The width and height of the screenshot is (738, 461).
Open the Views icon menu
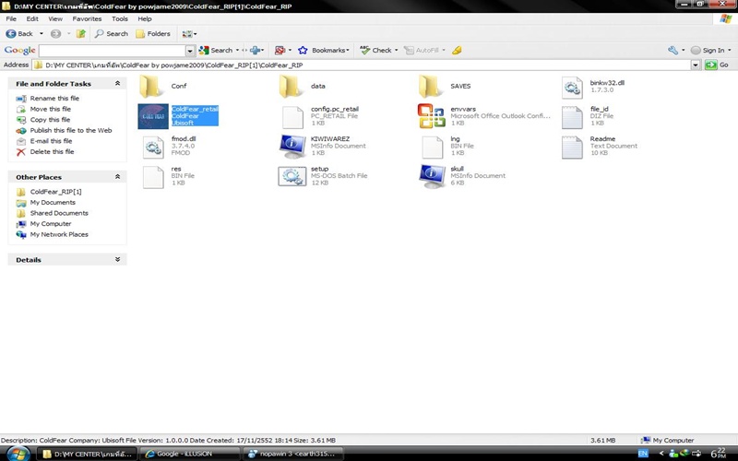[x=189, y=34]
